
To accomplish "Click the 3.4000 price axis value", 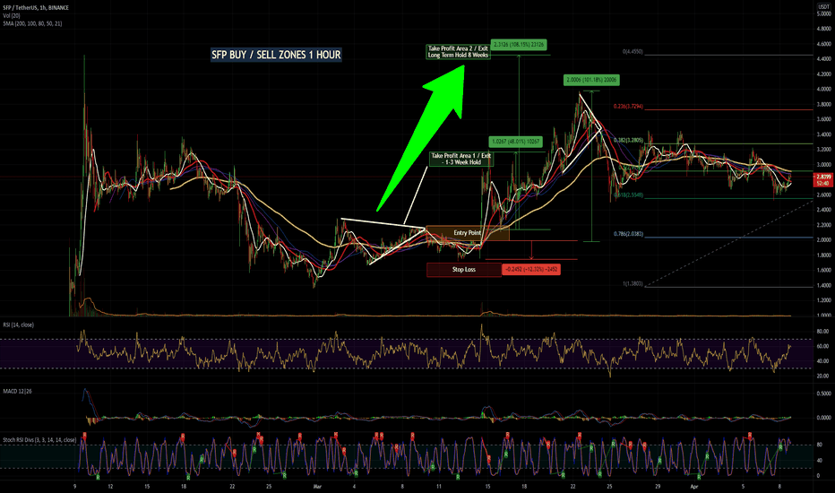I will (823, 134).
